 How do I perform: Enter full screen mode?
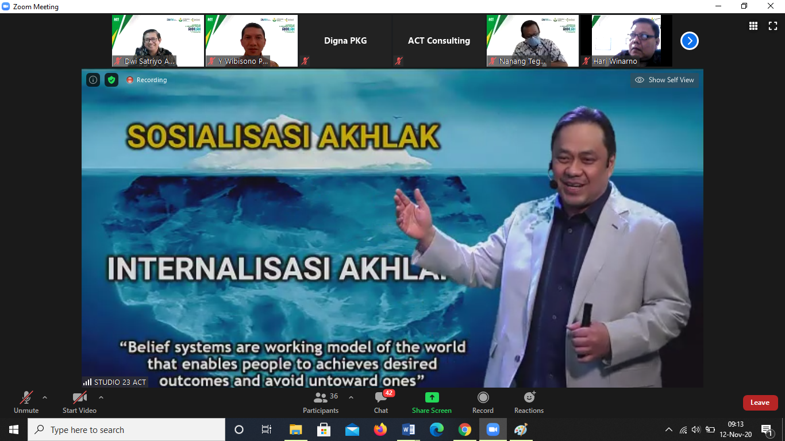point(772,26)
